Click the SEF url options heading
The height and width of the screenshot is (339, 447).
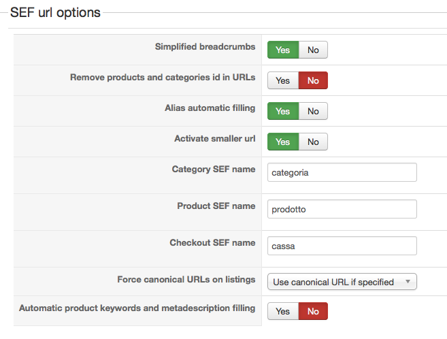click(x=55, y=12)
